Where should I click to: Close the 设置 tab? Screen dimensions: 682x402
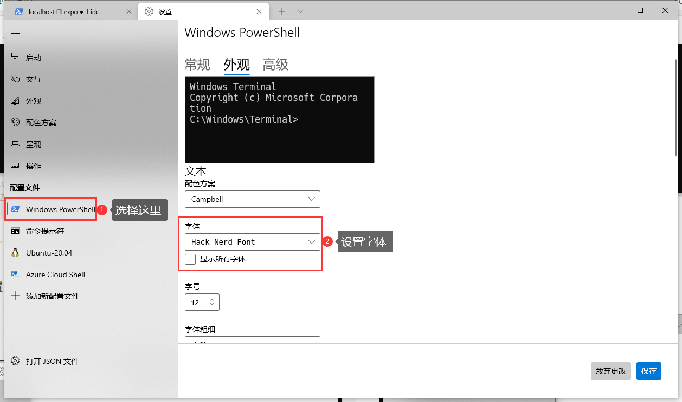[259, 11]
